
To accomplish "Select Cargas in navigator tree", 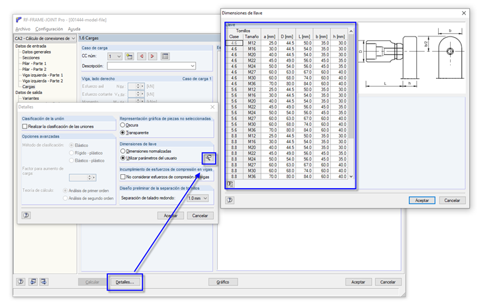I will (28, 87).
